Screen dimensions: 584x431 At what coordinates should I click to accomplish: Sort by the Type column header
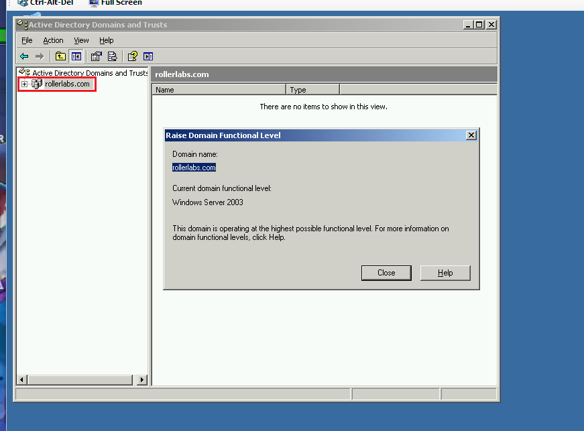313,90
